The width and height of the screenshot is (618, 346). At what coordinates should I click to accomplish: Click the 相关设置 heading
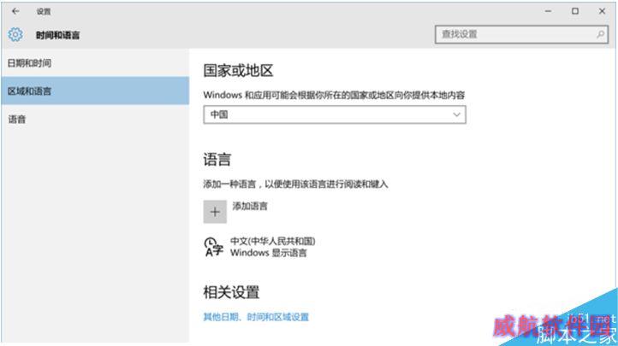231,292
